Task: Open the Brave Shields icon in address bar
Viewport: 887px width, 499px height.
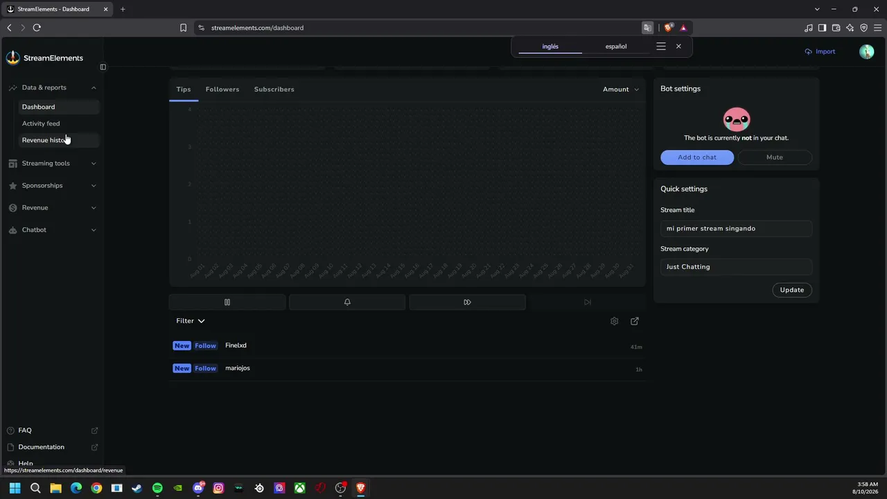Action: pyautogui.click(x=668, y=28)
